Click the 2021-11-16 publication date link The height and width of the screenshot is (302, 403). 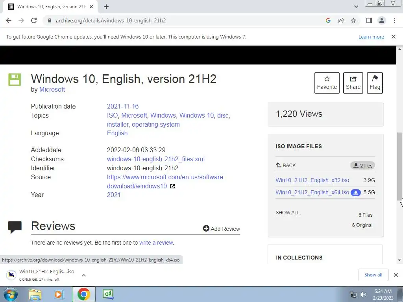[x=123, y=106]
